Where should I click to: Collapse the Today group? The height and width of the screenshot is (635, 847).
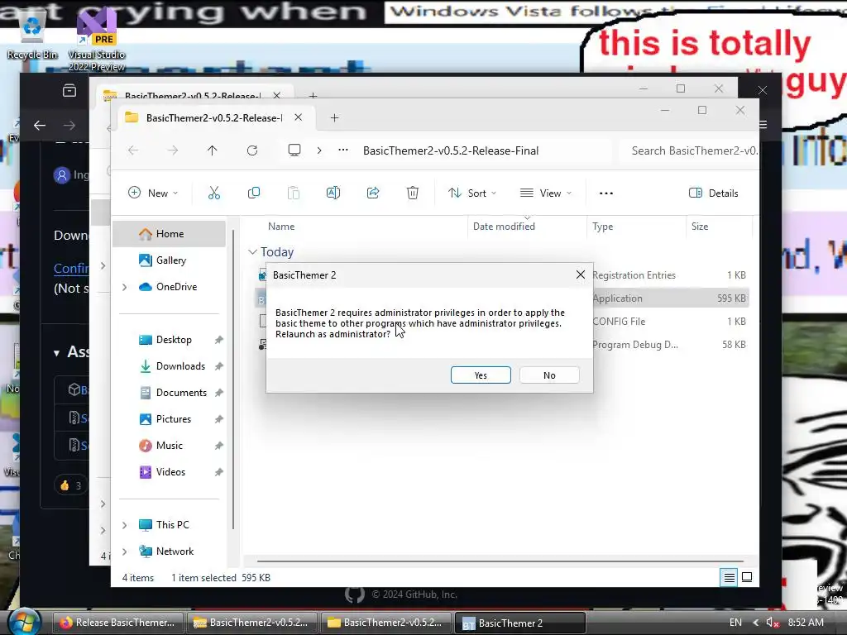click(252, 252)
